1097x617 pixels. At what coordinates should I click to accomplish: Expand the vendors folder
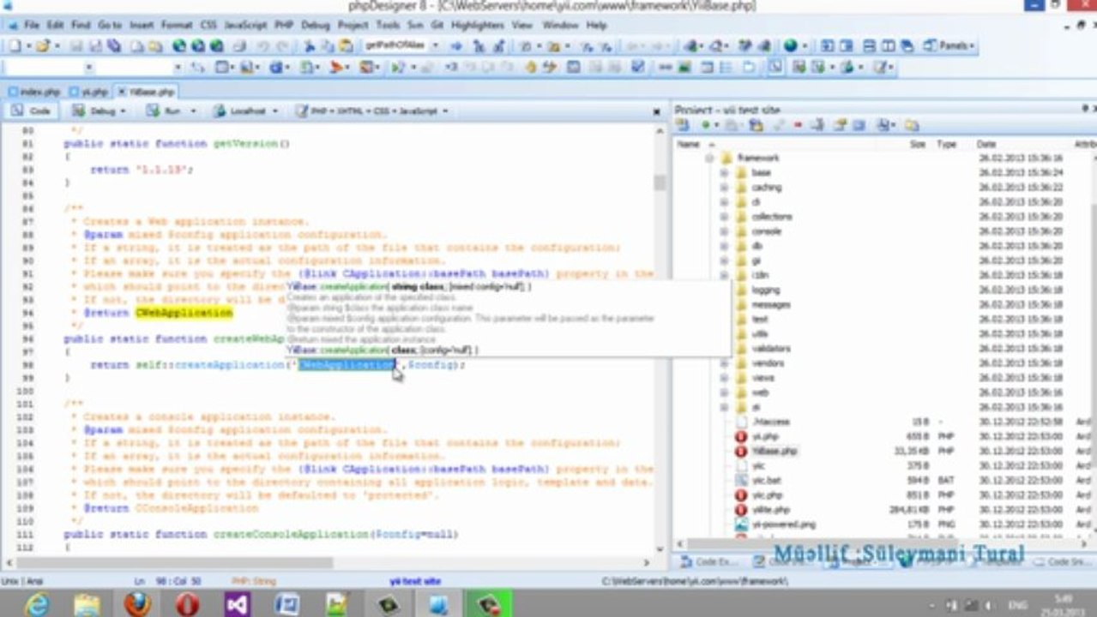coord(724,363)
